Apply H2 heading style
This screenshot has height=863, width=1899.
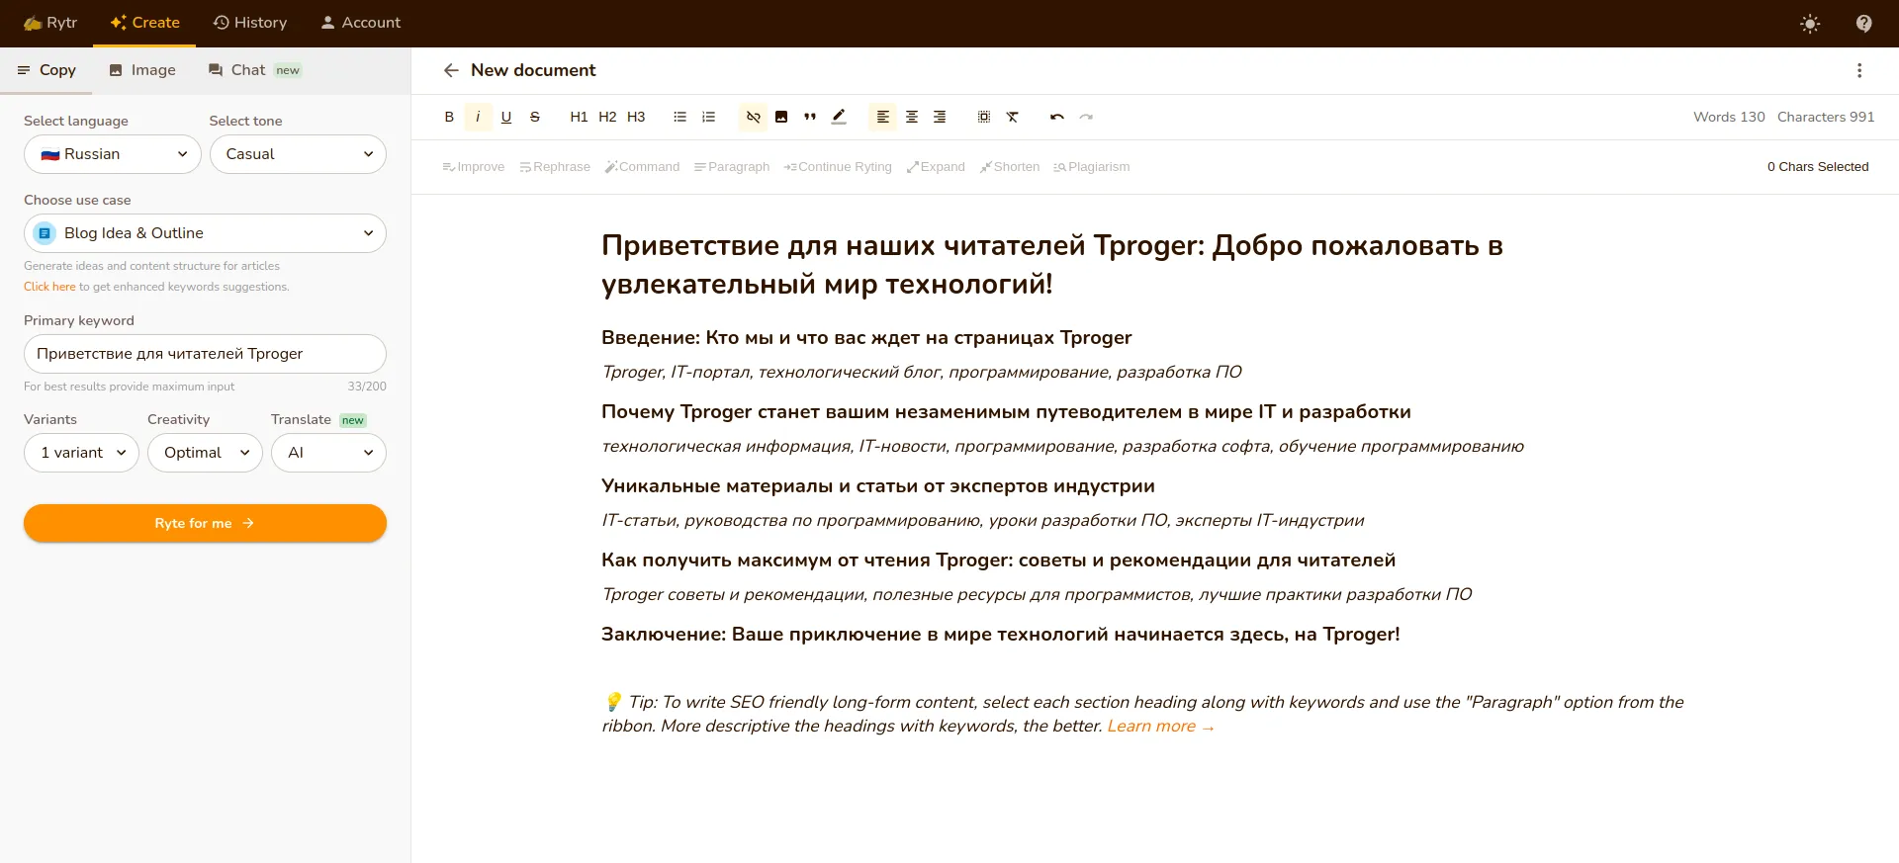coord(607,117)
